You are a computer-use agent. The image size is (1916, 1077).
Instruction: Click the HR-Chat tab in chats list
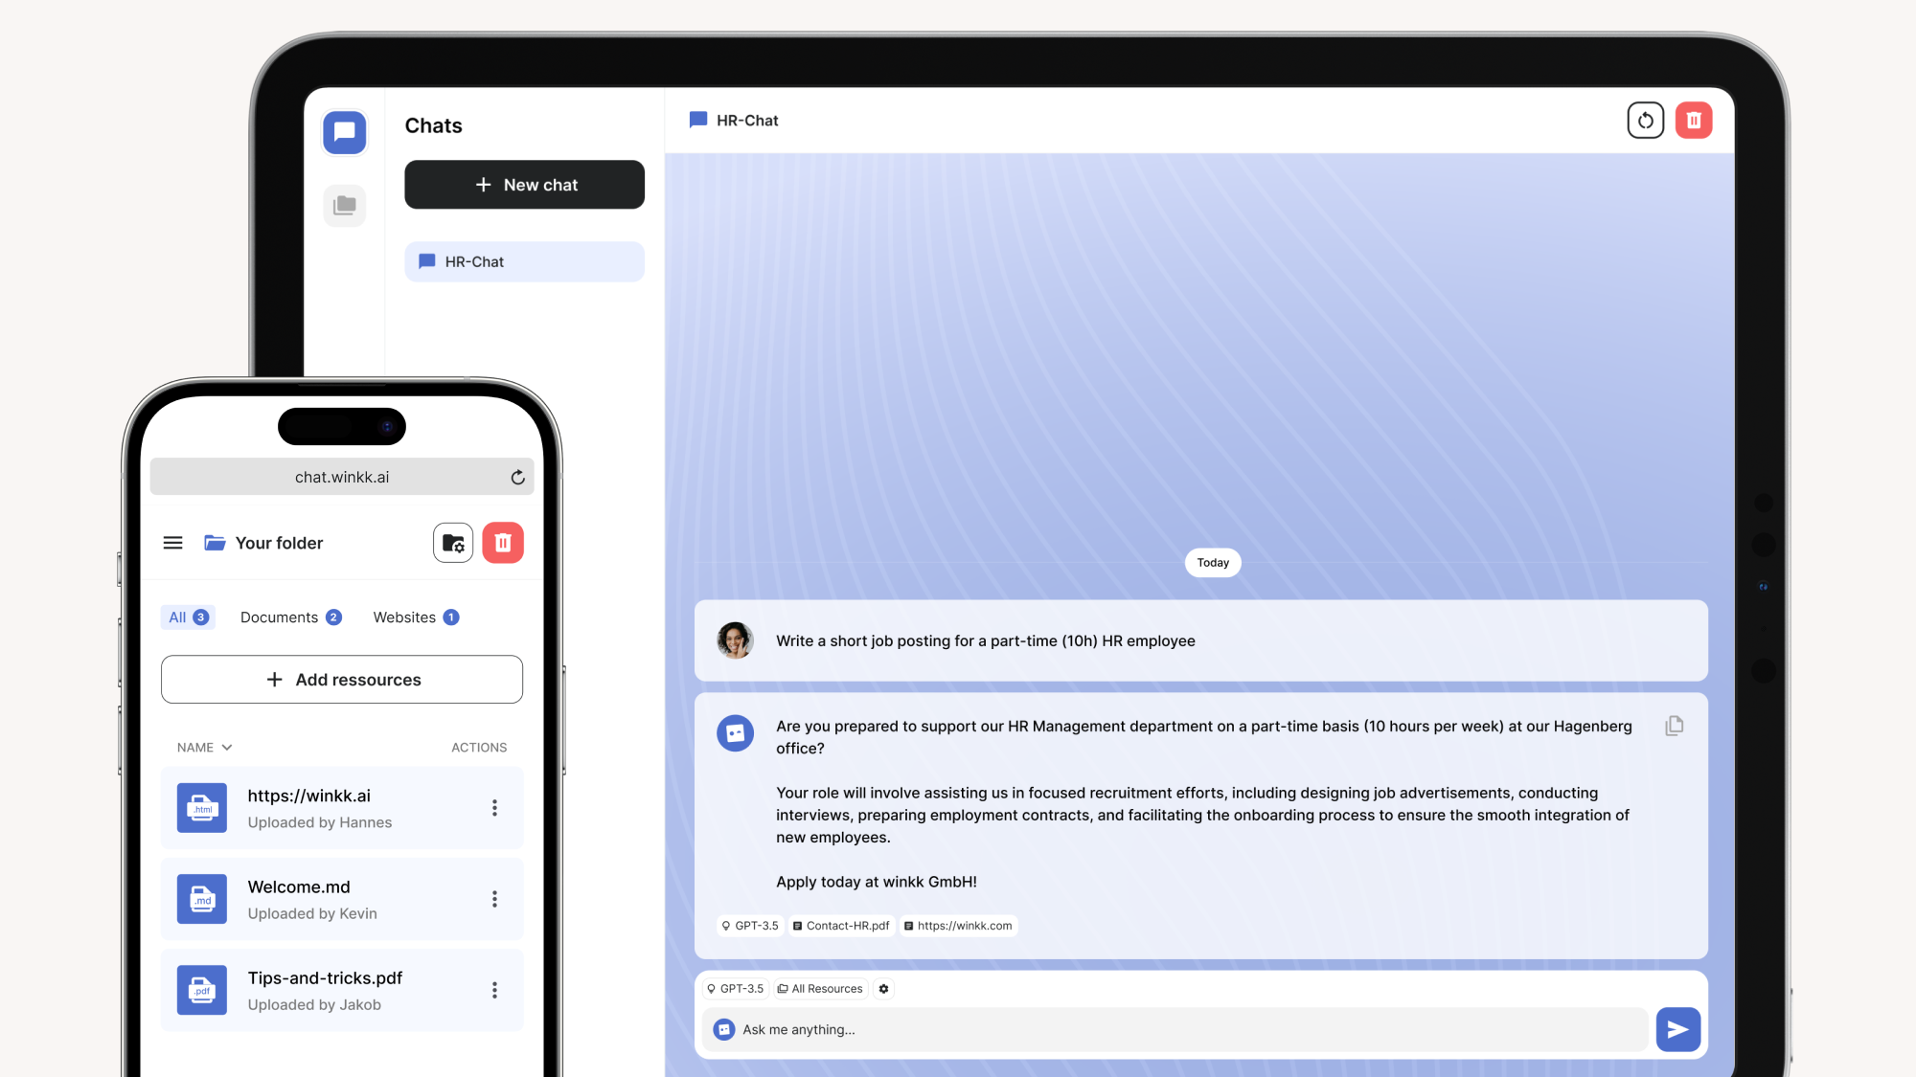pyautogui.click(x=524, y=260)
